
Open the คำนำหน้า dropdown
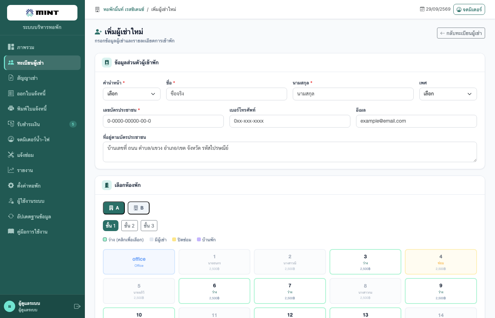coord(132,94)
